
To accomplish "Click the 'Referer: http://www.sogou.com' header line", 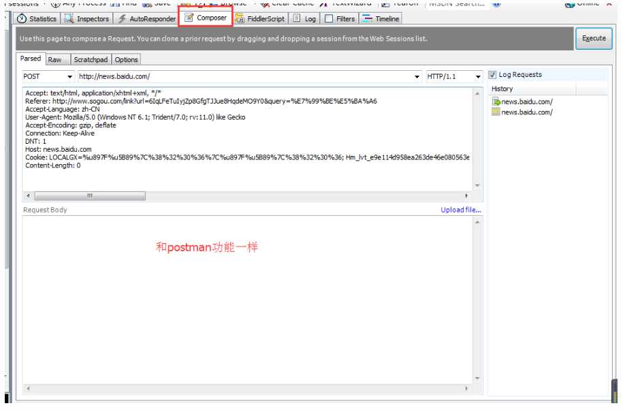I will coord(201,101).
